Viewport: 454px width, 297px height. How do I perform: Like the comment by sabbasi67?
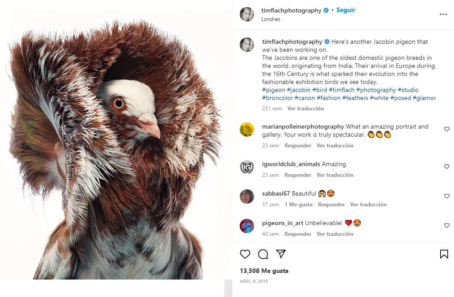446,196
